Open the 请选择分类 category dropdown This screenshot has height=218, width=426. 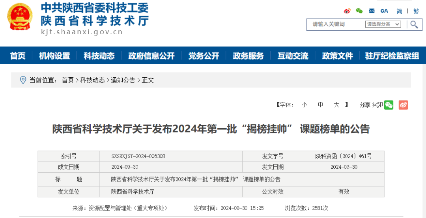tap(383, 24)
